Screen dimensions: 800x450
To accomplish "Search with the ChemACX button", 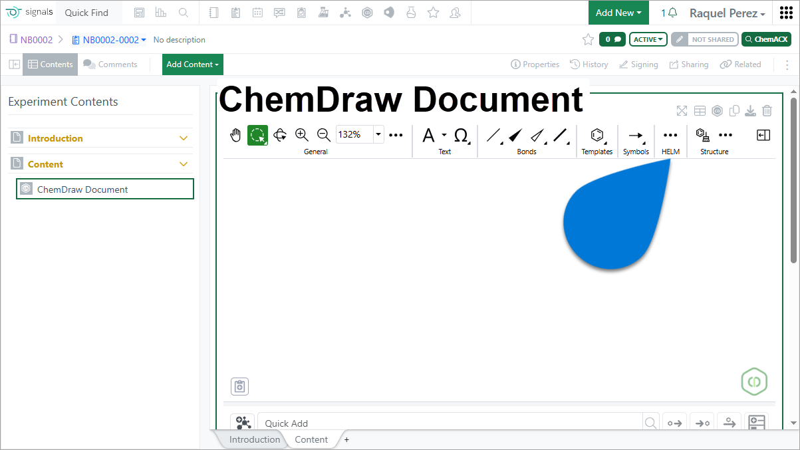I will click(x=766, y=39).
